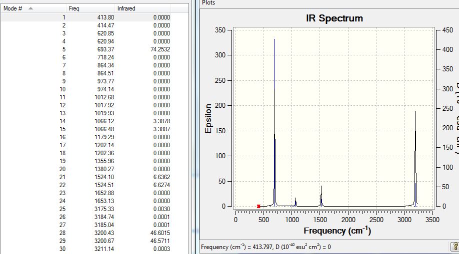Click the IR Spectrum plot title

pos(334,18)
